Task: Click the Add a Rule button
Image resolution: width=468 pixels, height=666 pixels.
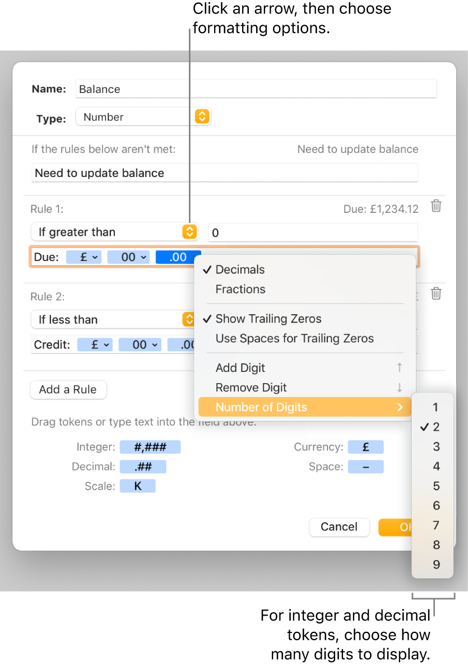Action: (x=68, y=390)
